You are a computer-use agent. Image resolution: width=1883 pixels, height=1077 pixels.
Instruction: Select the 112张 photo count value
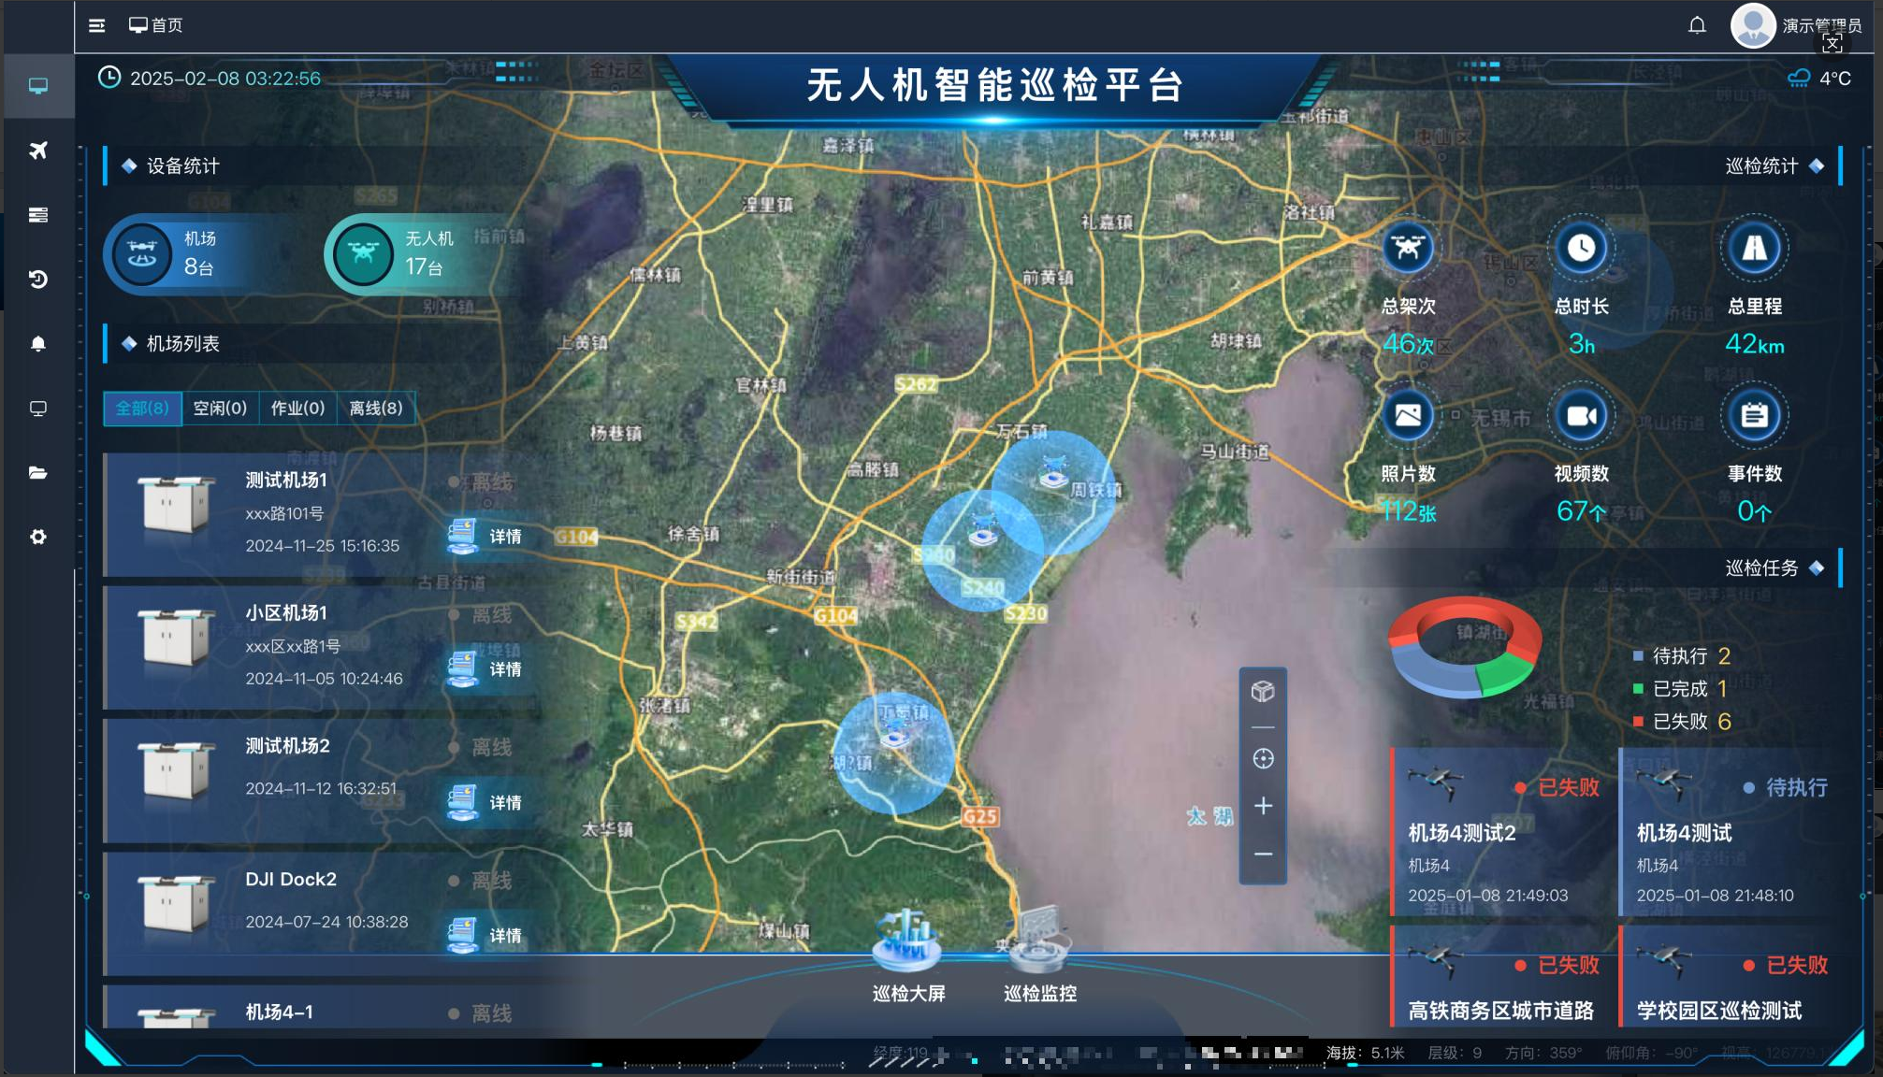coord(1408,511)
